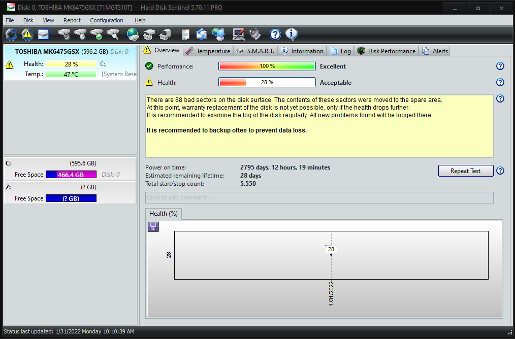
Task: Click the envelope with blue arrows icon
Action: click(202, 35)
